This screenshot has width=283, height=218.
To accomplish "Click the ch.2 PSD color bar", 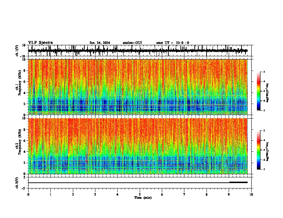I will pyautogui.click(x=259, y=150).
